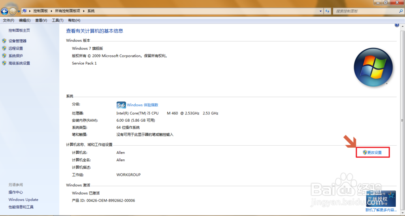Click 系统 in the address breadcrumb
The width and height of the screenshot is (405, 216).
(x=91, y=11)
